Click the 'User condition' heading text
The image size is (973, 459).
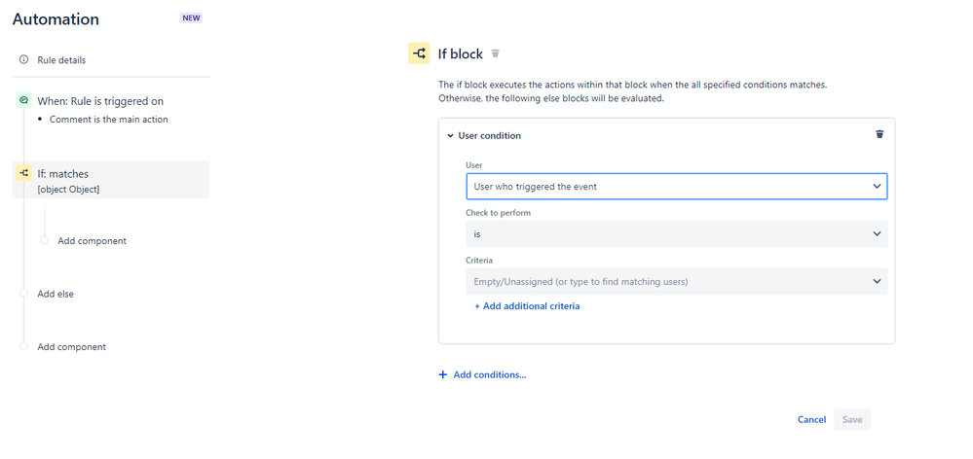pyautogui.click(x=490, y=135)
